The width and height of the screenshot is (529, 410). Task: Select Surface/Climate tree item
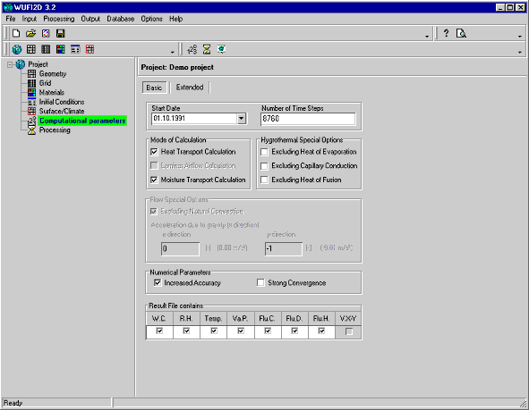point(62,112)
